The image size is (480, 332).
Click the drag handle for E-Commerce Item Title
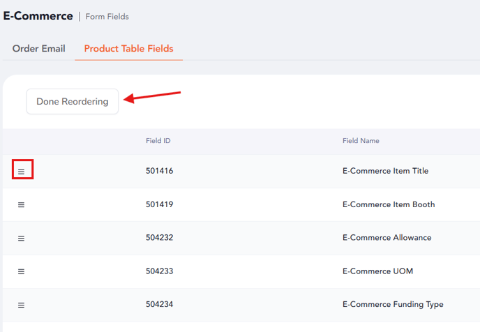click(21, 172)
